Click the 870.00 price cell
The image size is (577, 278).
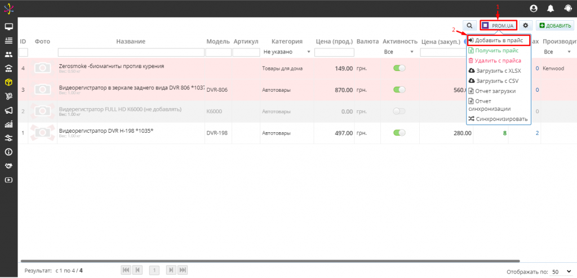(344, 89)
